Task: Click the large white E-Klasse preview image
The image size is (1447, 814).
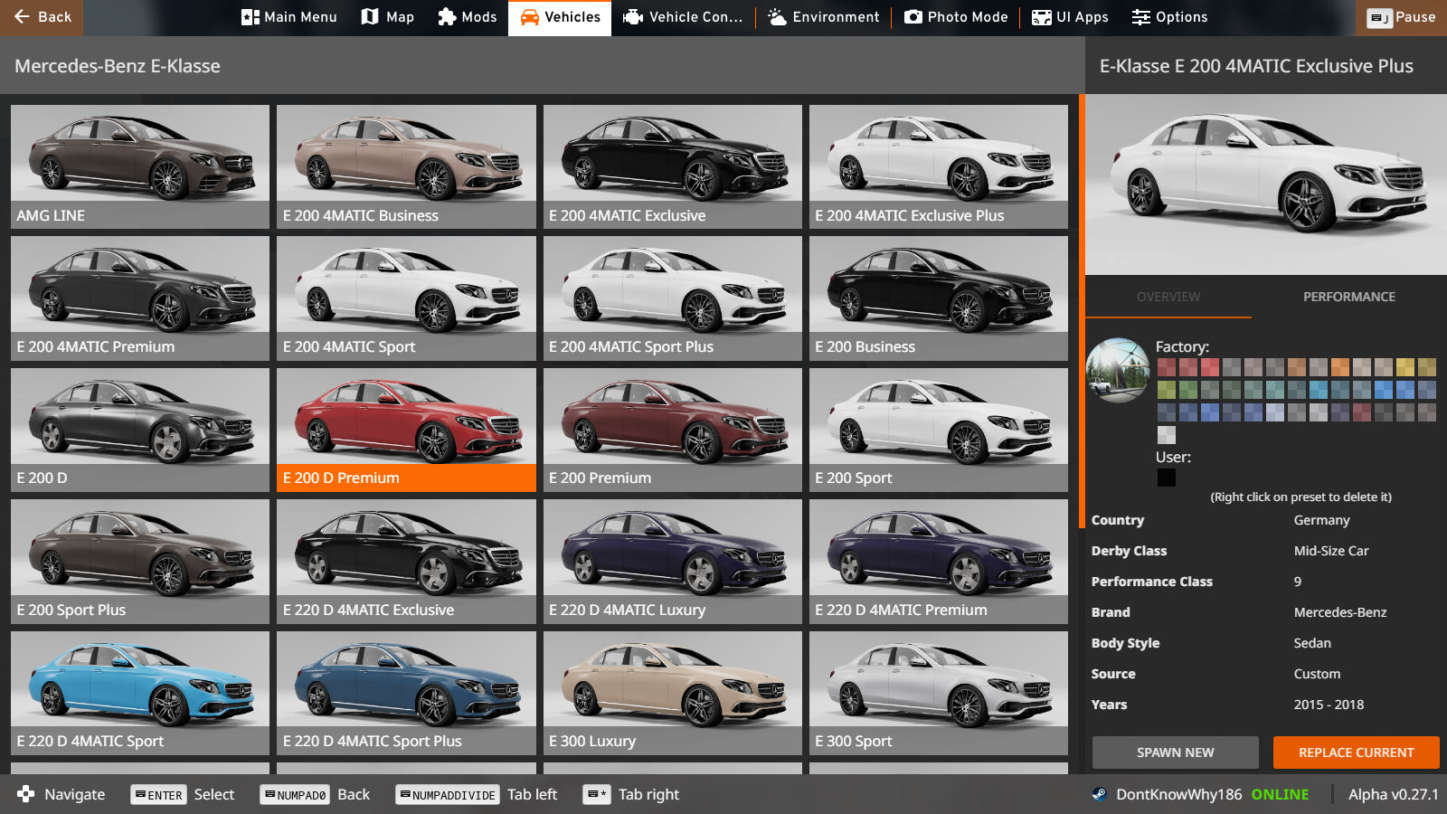Action: (1266, 185)
